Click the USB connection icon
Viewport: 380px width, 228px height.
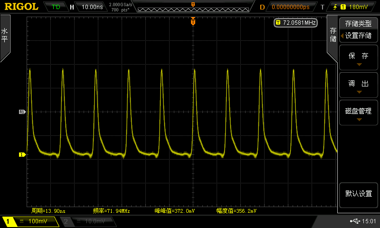[x=354, y=221]
